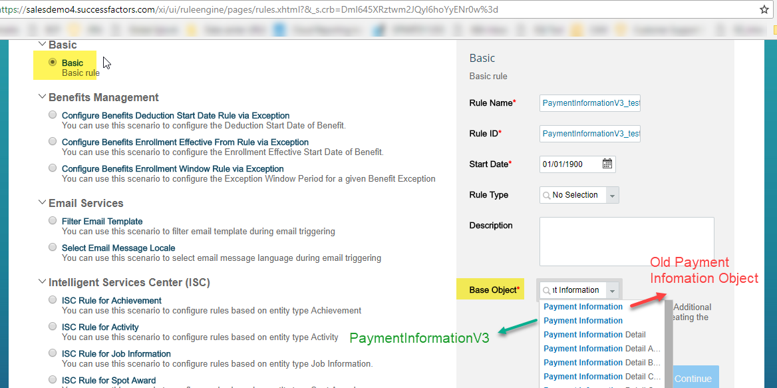Focus the Rule ID input field
The height and width of the screenshot is (388, 777).
(x=589, y=134)
